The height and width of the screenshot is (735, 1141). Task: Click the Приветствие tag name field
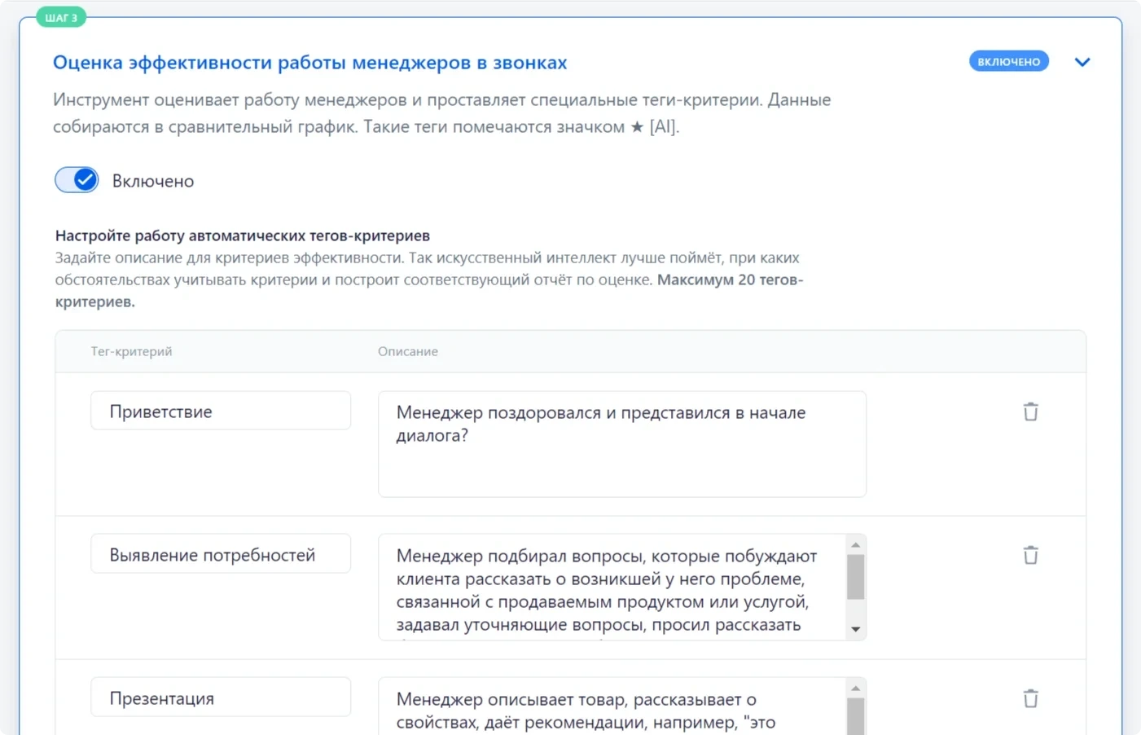221,411
